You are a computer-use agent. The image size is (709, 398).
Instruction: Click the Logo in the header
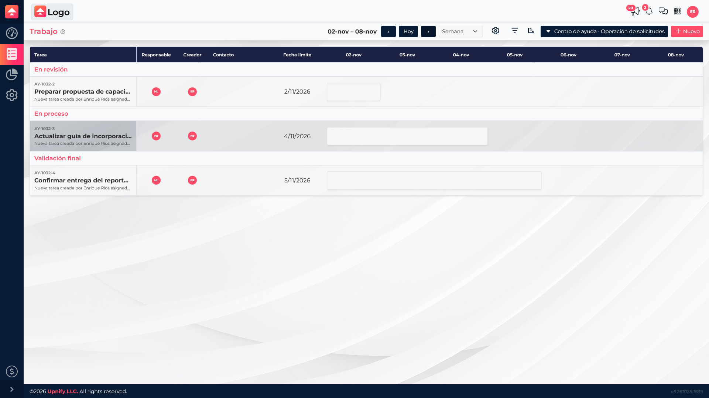point(52,12)
